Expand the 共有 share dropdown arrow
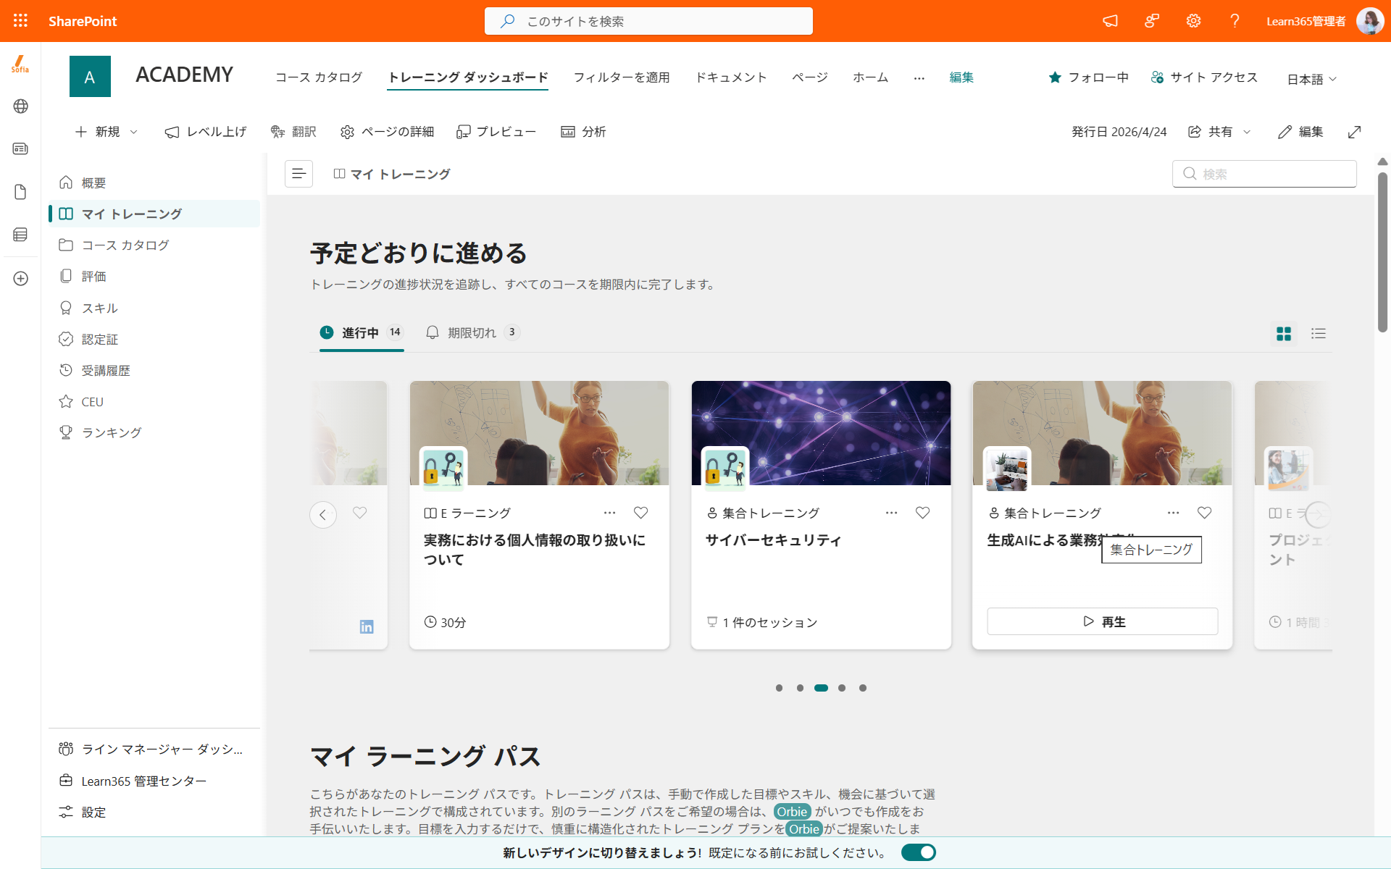 (x=1247, y=132)
